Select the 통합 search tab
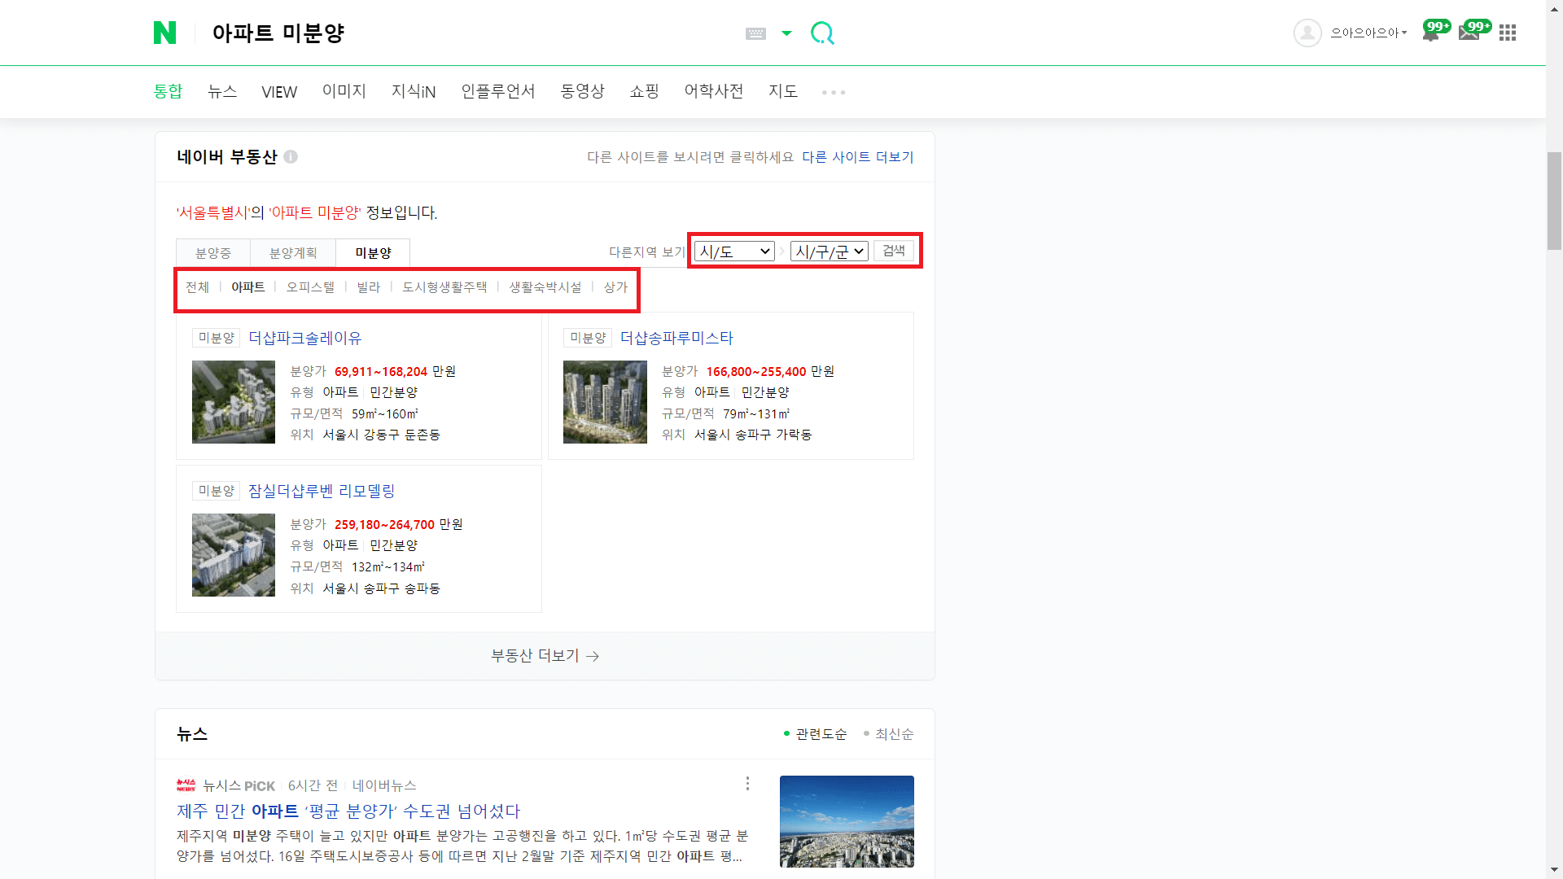The image size is (1563, 879). click(168, 91)
